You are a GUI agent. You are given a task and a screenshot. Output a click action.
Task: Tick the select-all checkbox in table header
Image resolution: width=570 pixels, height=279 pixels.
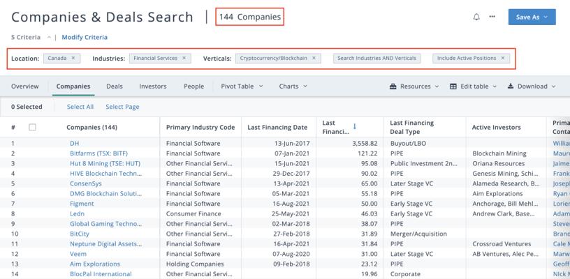pyautogui.click(x=32, y=127)
